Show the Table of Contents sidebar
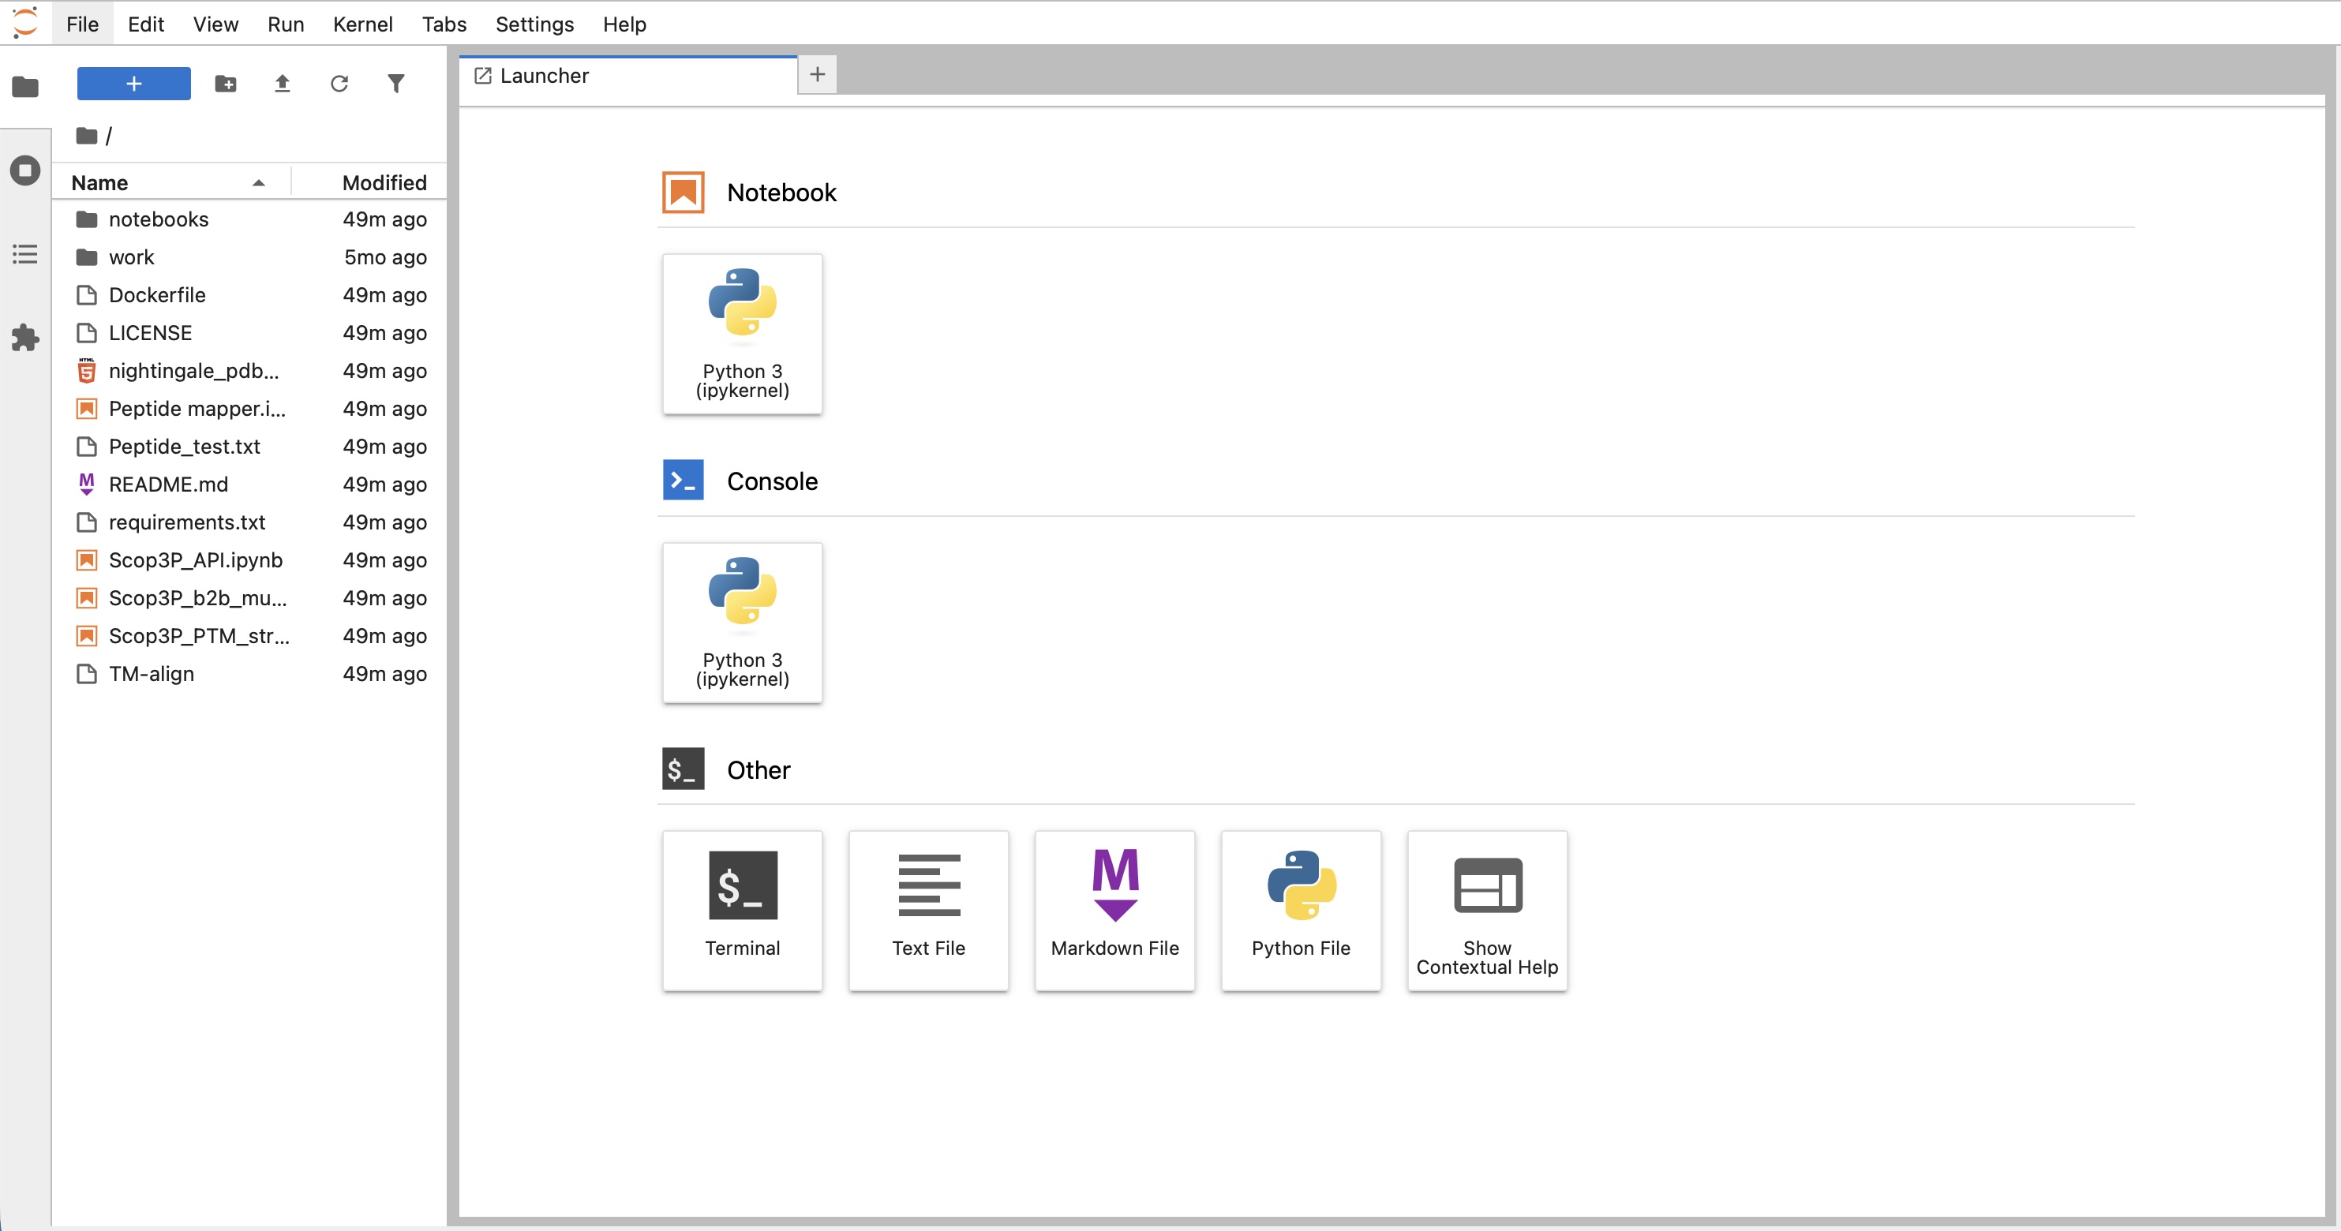 click(x=25, y=254)
